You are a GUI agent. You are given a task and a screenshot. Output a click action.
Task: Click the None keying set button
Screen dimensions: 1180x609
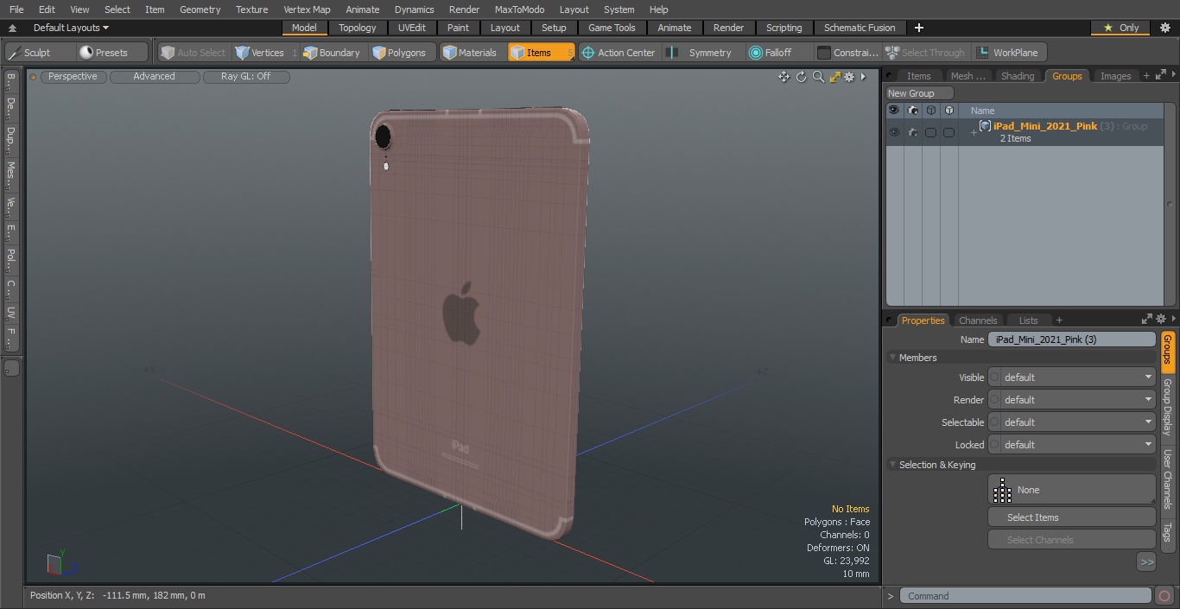pyautogui.click(x=1071, y=490)
